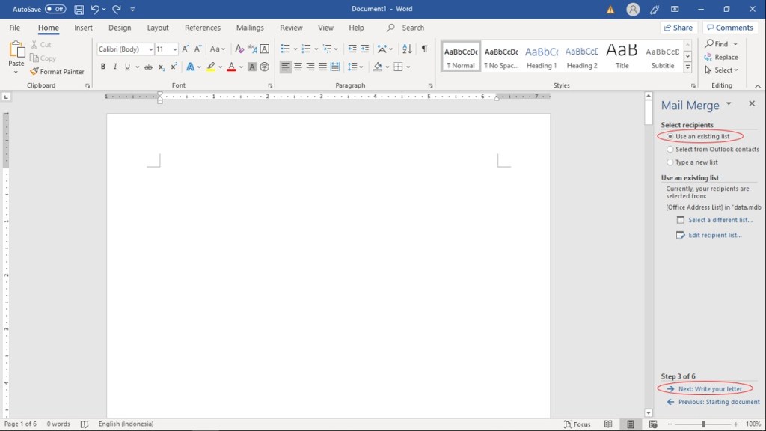Open the font size dropdown
766x431 pixels.
click(175, 49)
